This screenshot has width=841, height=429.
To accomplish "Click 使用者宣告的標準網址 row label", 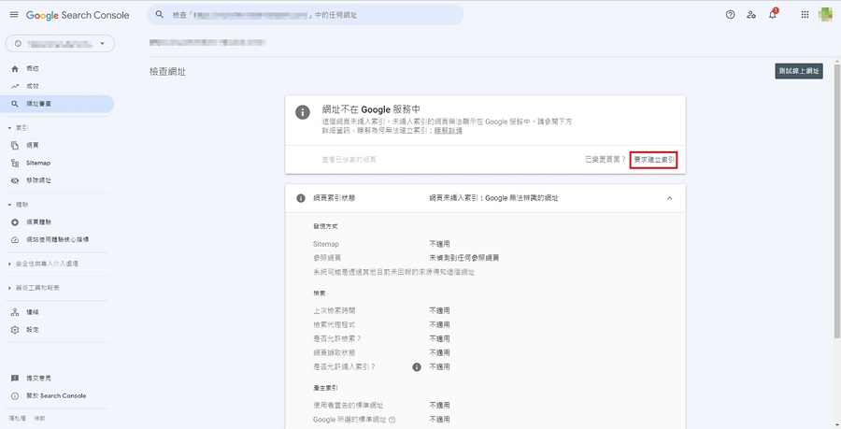I will click(x=349, y=406).
